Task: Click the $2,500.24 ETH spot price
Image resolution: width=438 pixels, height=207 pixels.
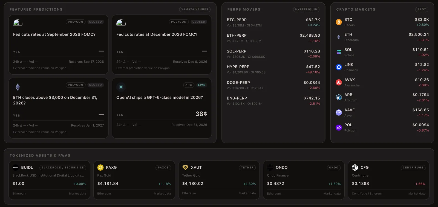Action: (x=419, y=34)
